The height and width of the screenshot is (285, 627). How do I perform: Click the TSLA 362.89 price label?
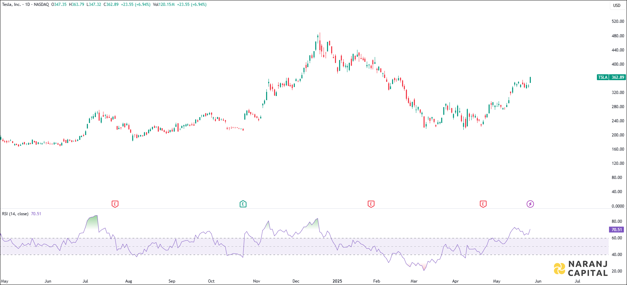[611, 77]
